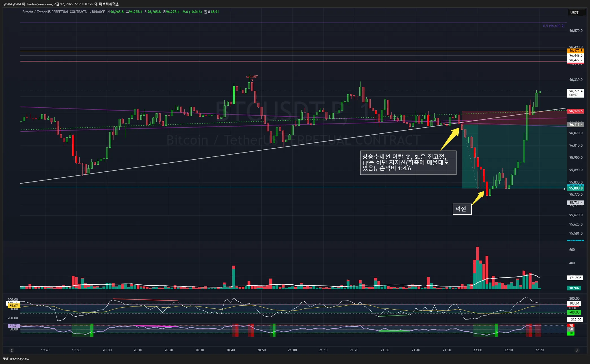Click the volume axis 600 label

572,250
